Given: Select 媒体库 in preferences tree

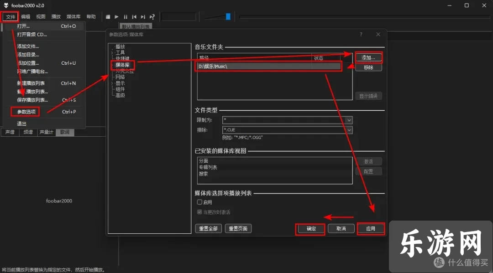Looking at the screenshot, I should tap(122, 65).
